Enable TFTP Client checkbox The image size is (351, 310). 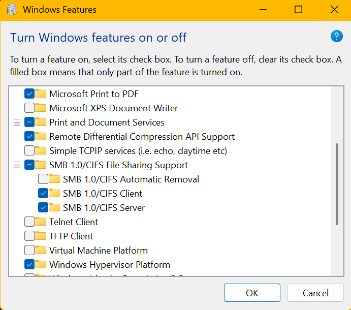click(x=29, y=236)
